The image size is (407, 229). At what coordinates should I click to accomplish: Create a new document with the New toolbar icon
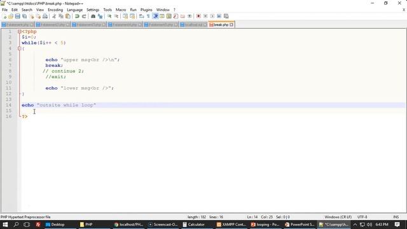(x=4, y=16)
